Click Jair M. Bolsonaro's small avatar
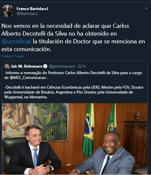151x175 pixels. [7, 66]
